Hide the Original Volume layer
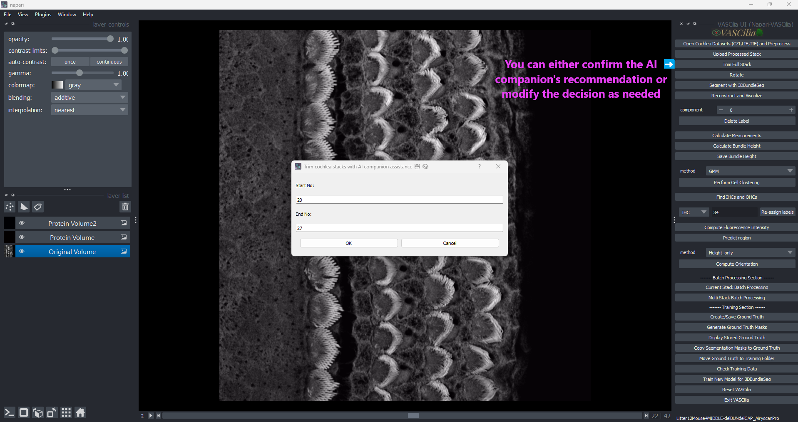This screenshot has width=798, height=422. tap(22, 252)
